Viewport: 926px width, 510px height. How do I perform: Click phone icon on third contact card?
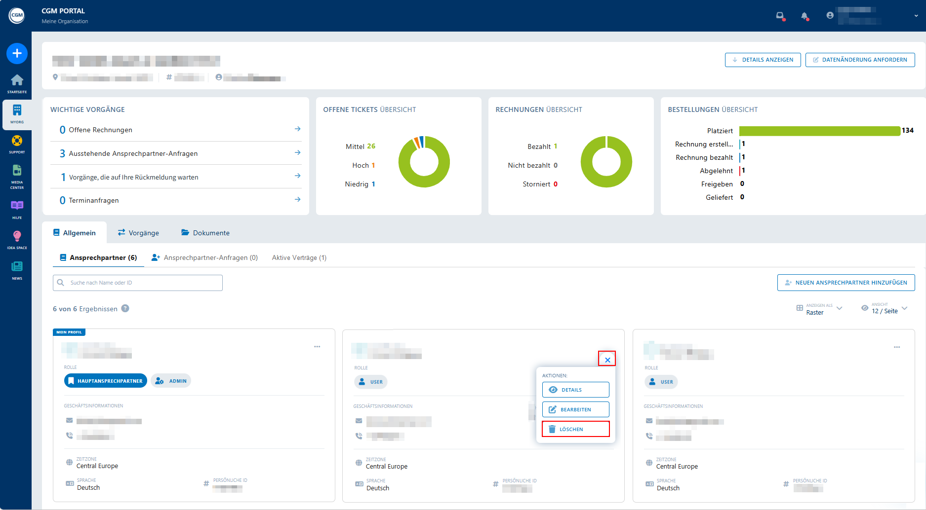[x=649, y=436]
